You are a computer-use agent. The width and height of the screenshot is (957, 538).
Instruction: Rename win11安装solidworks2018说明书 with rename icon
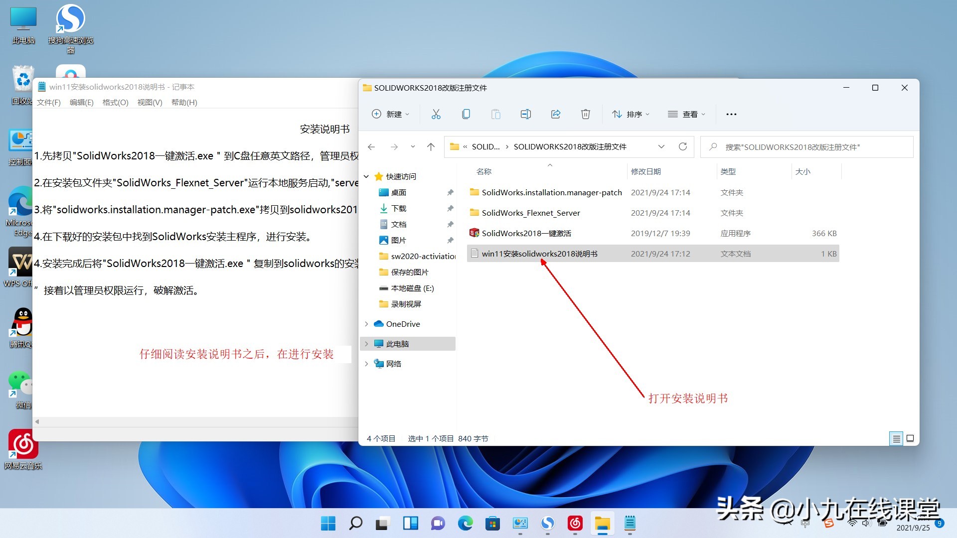click(x=525, y=114)
